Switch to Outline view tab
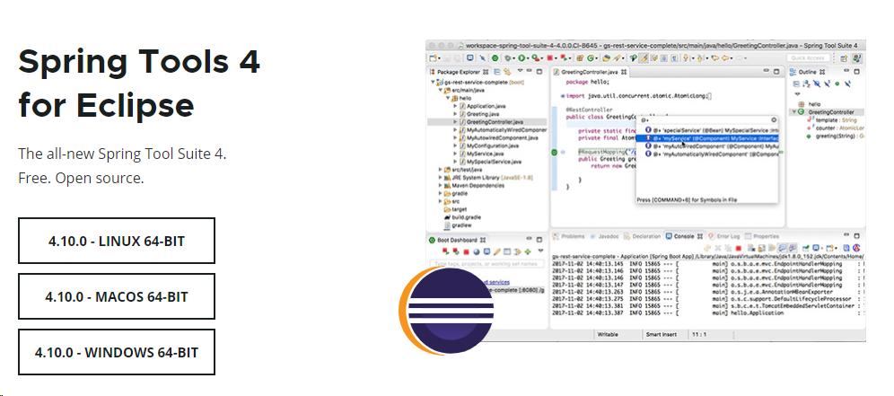Image resolution: width=894 pixels, height=396 pixels. 807,72
